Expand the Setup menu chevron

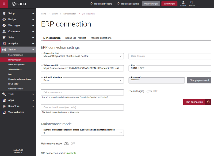tap(33, 13)
